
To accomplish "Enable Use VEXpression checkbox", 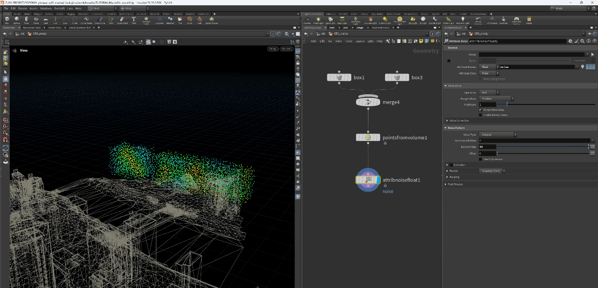I will pos(481,159).
